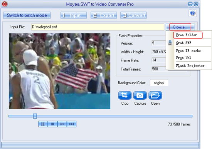Click the playback progress track
This screenshot has width=212, height=149.
point(100,116)
